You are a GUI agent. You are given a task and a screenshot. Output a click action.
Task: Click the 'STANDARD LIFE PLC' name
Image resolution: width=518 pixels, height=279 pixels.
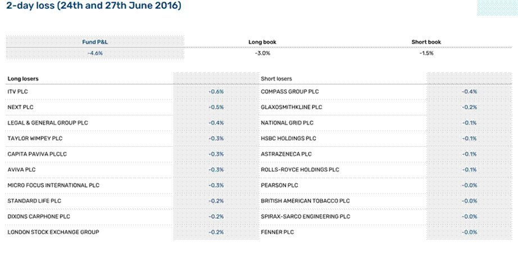point(34,201)
